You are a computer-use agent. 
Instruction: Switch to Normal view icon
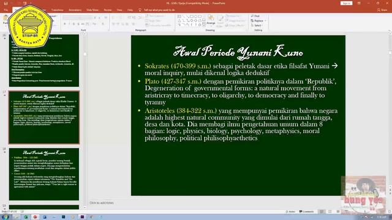tap(322, 211)
